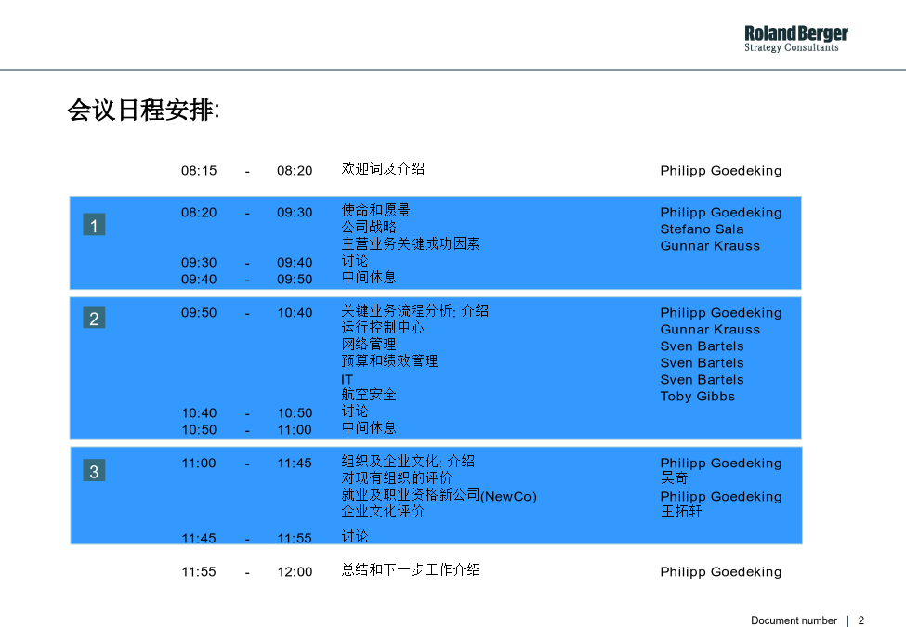This screenshot has height=627, width=906.
Task: Select 讨论 in the 09:30 - 09:40 row
Action: click(355, 260)
